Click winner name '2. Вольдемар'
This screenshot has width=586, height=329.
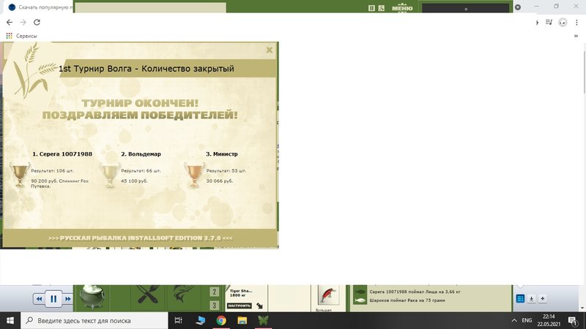click(141, 154)
